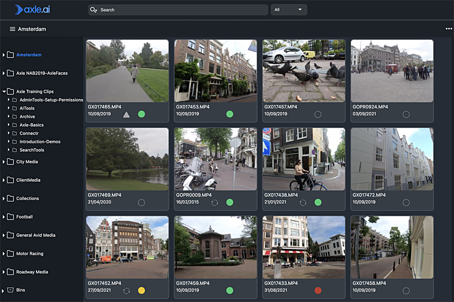Toggle the green status circle on GOPR0009.MP4
The image size is (454, 302).
[230, 202]
